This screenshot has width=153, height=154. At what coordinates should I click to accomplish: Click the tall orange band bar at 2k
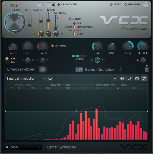click(97, 124)
